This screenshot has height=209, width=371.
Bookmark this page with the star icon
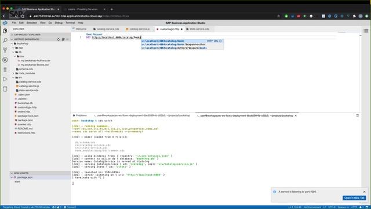278,16
